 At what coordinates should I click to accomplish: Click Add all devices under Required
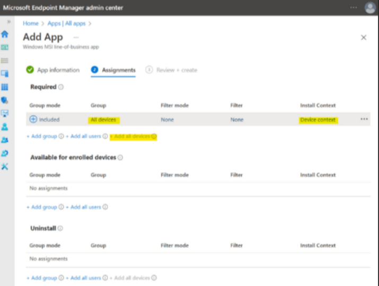[x=133, y=136]
